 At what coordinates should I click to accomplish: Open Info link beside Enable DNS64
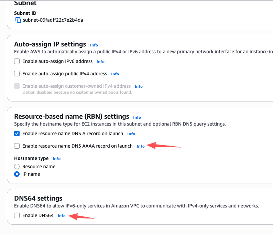point(62,216)
